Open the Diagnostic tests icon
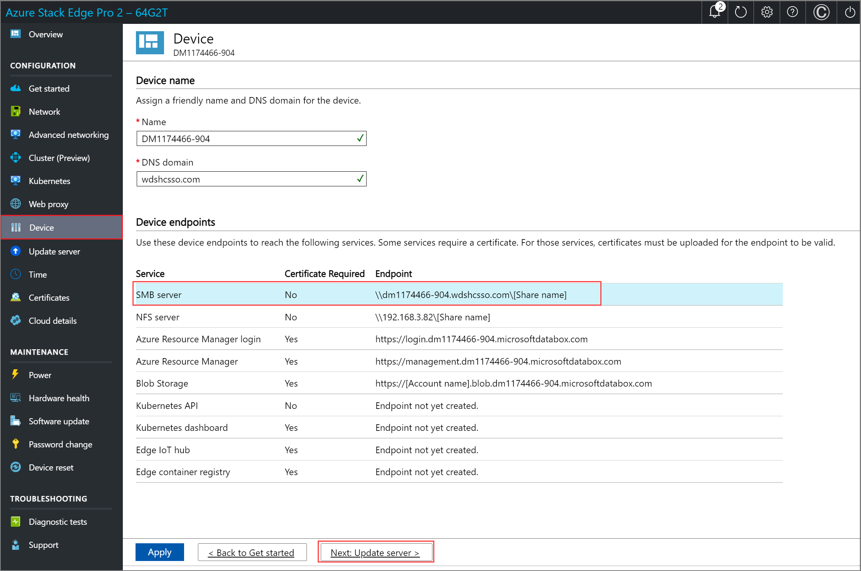 (x=17, y=522)
